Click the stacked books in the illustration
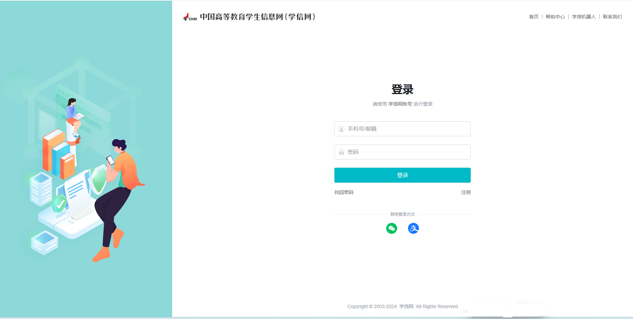This screenshot has width=633, height=319. click(58, 154)
